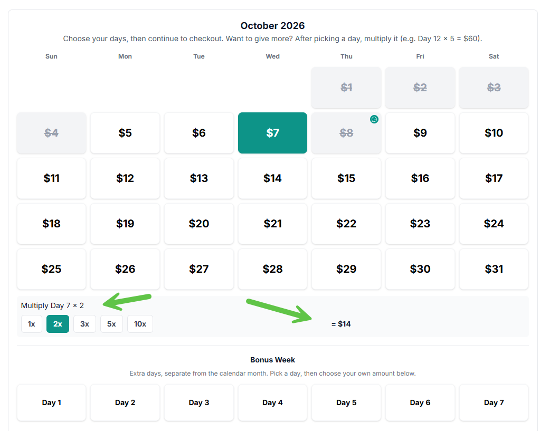The image size is (549, 431).
Task: Switch multiplier to 3x
Action: 85,324
